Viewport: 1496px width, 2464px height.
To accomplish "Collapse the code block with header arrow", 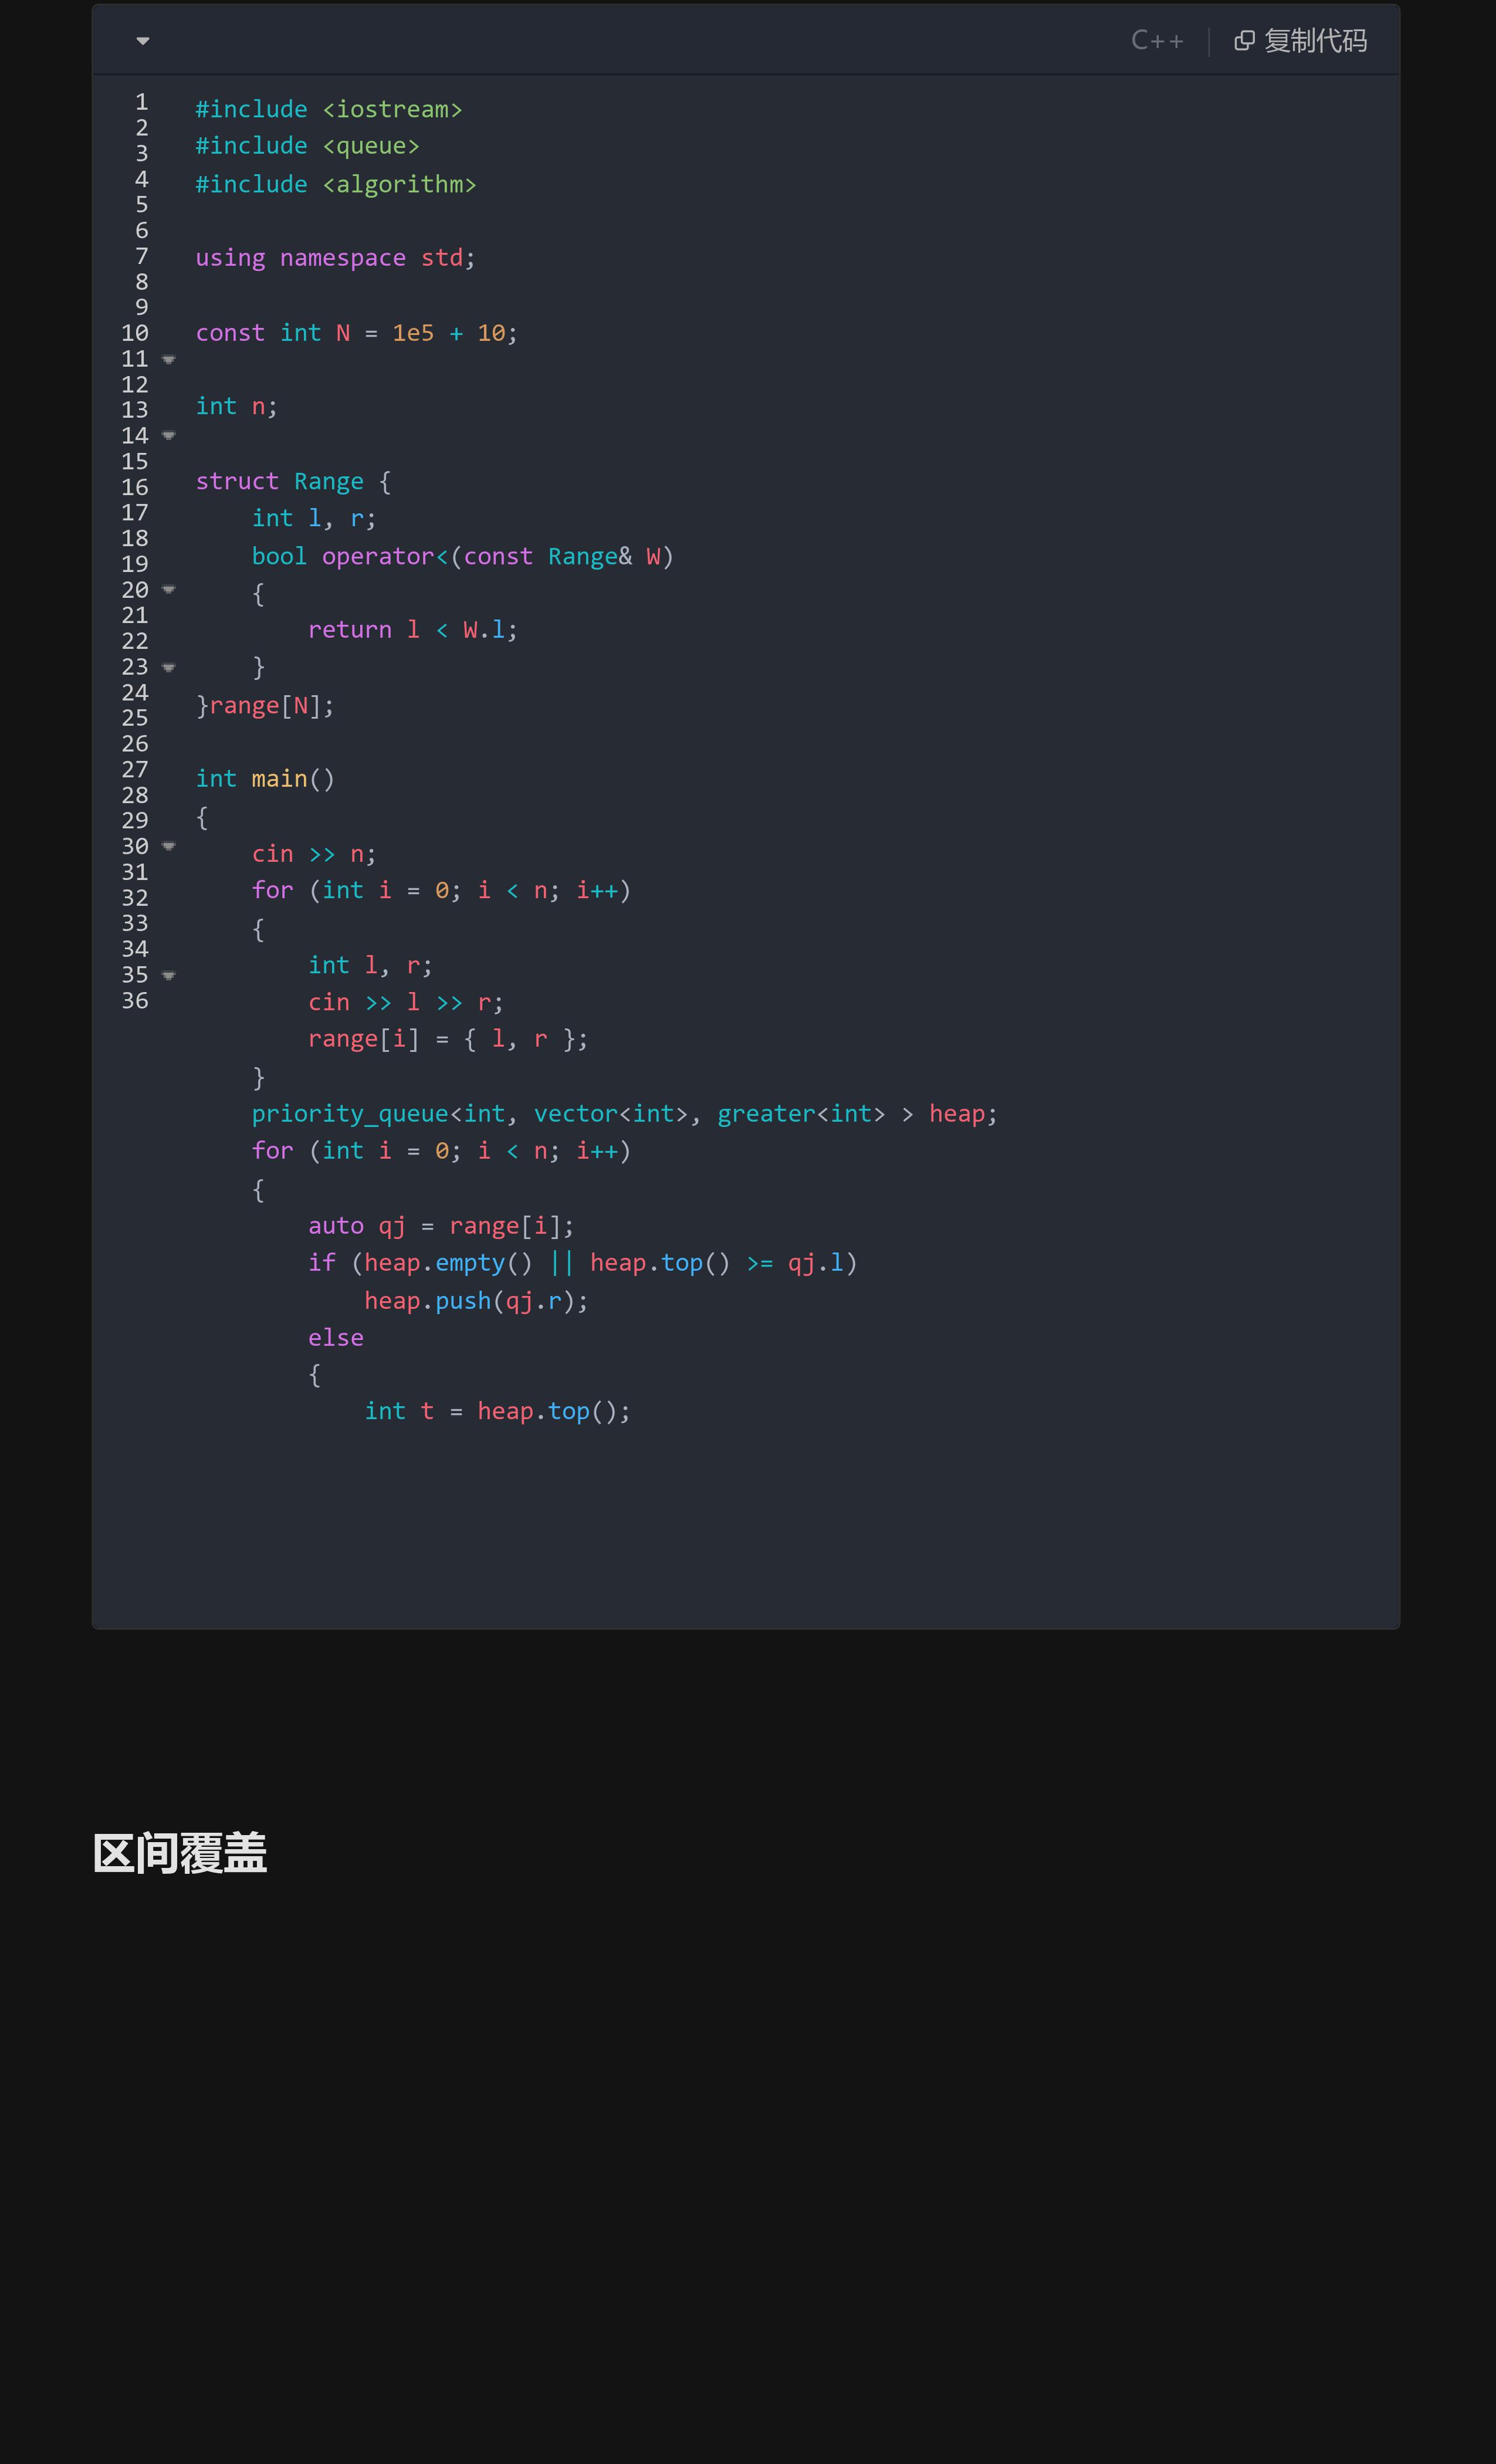I will pos(143,41).
